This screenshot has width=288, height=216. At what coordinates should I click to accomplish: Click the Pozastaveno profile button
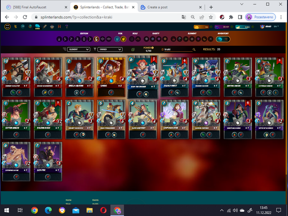point(261,17)
